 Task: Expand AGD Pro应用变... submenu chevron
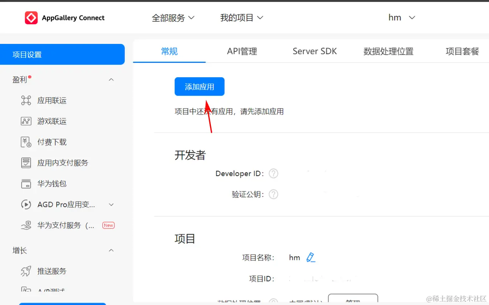pyautogui.click(x=111, y=204)
